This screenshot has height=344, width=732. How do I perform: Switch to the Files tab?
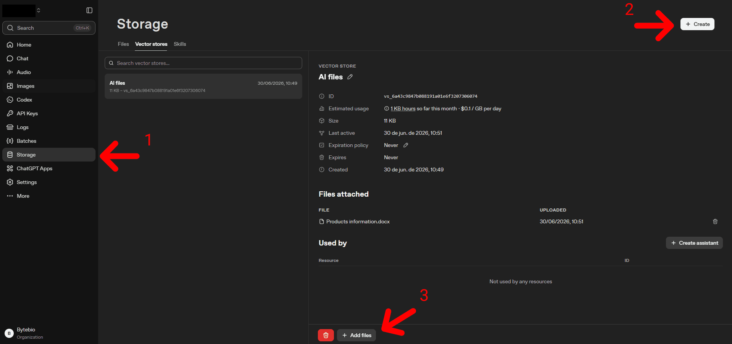(x=123, y=44)
